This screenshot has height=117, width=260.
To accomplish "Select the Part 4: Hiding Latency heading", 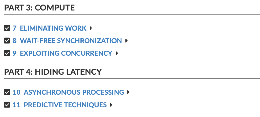I will [x=53, y=72].
